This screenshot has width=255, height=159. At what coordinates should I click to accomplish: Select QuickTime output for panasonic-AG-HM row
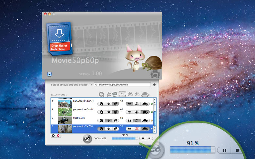(101, 112)
